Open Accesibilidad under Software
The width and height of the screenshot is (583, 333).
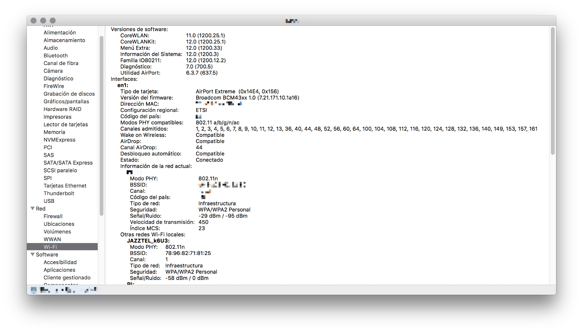tap(60, 262)
